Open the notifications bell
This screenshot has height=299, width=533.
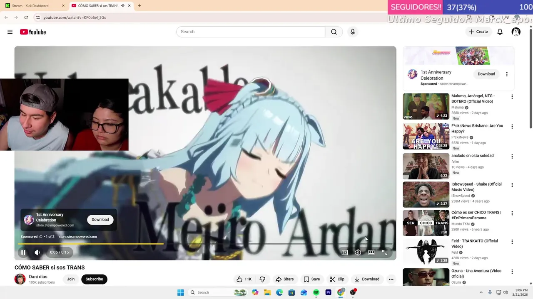500,32
